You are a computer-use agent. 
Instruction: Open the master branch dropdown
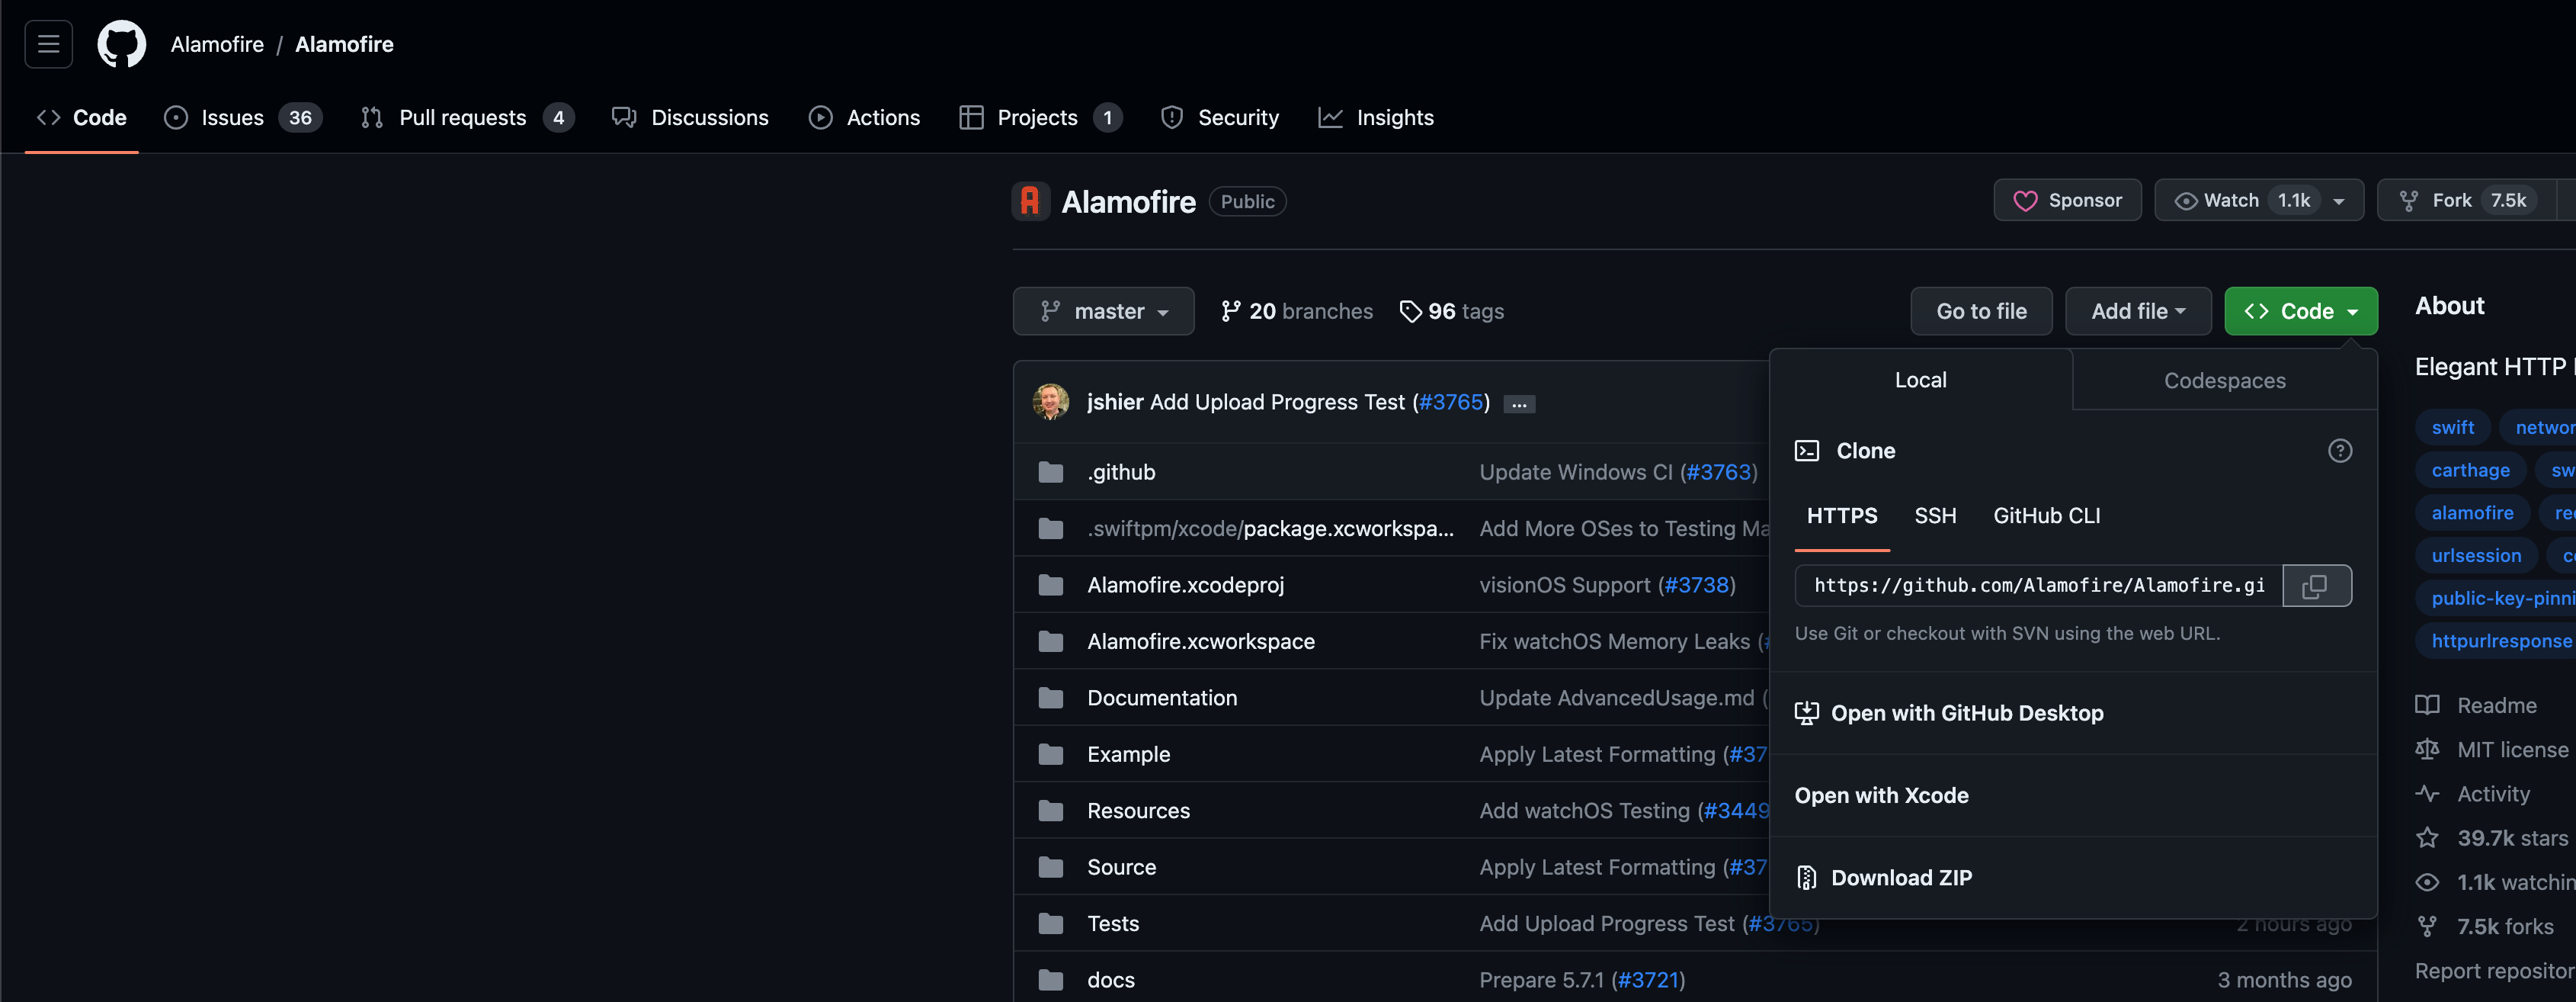1103,311
